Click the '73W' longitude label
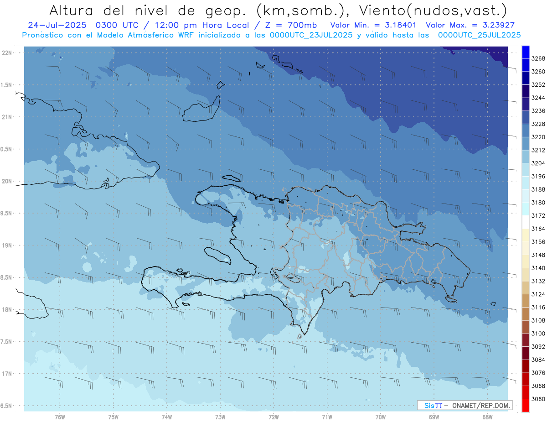This screenshot has height=423, width=547. click(220, 417)
